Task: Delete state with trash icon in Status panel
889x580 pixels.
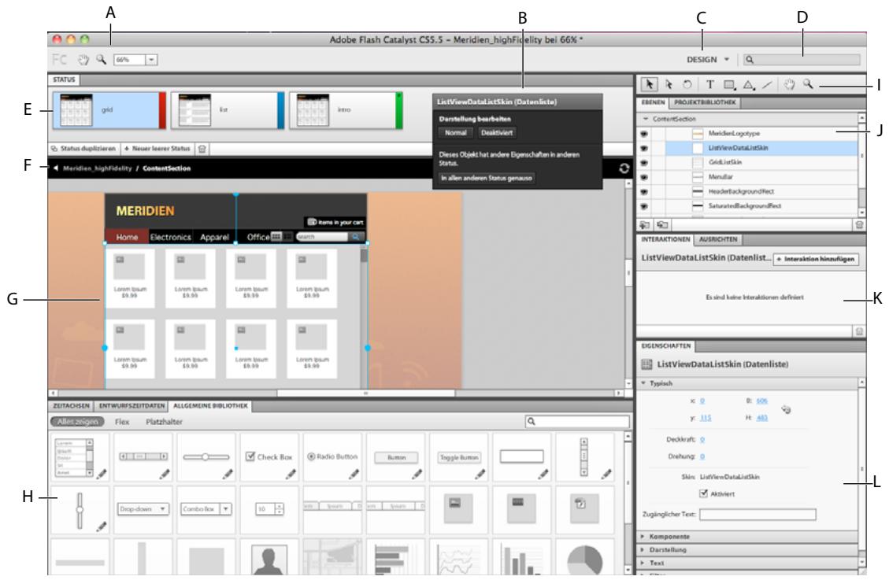Action: click(x=202, y=149)
